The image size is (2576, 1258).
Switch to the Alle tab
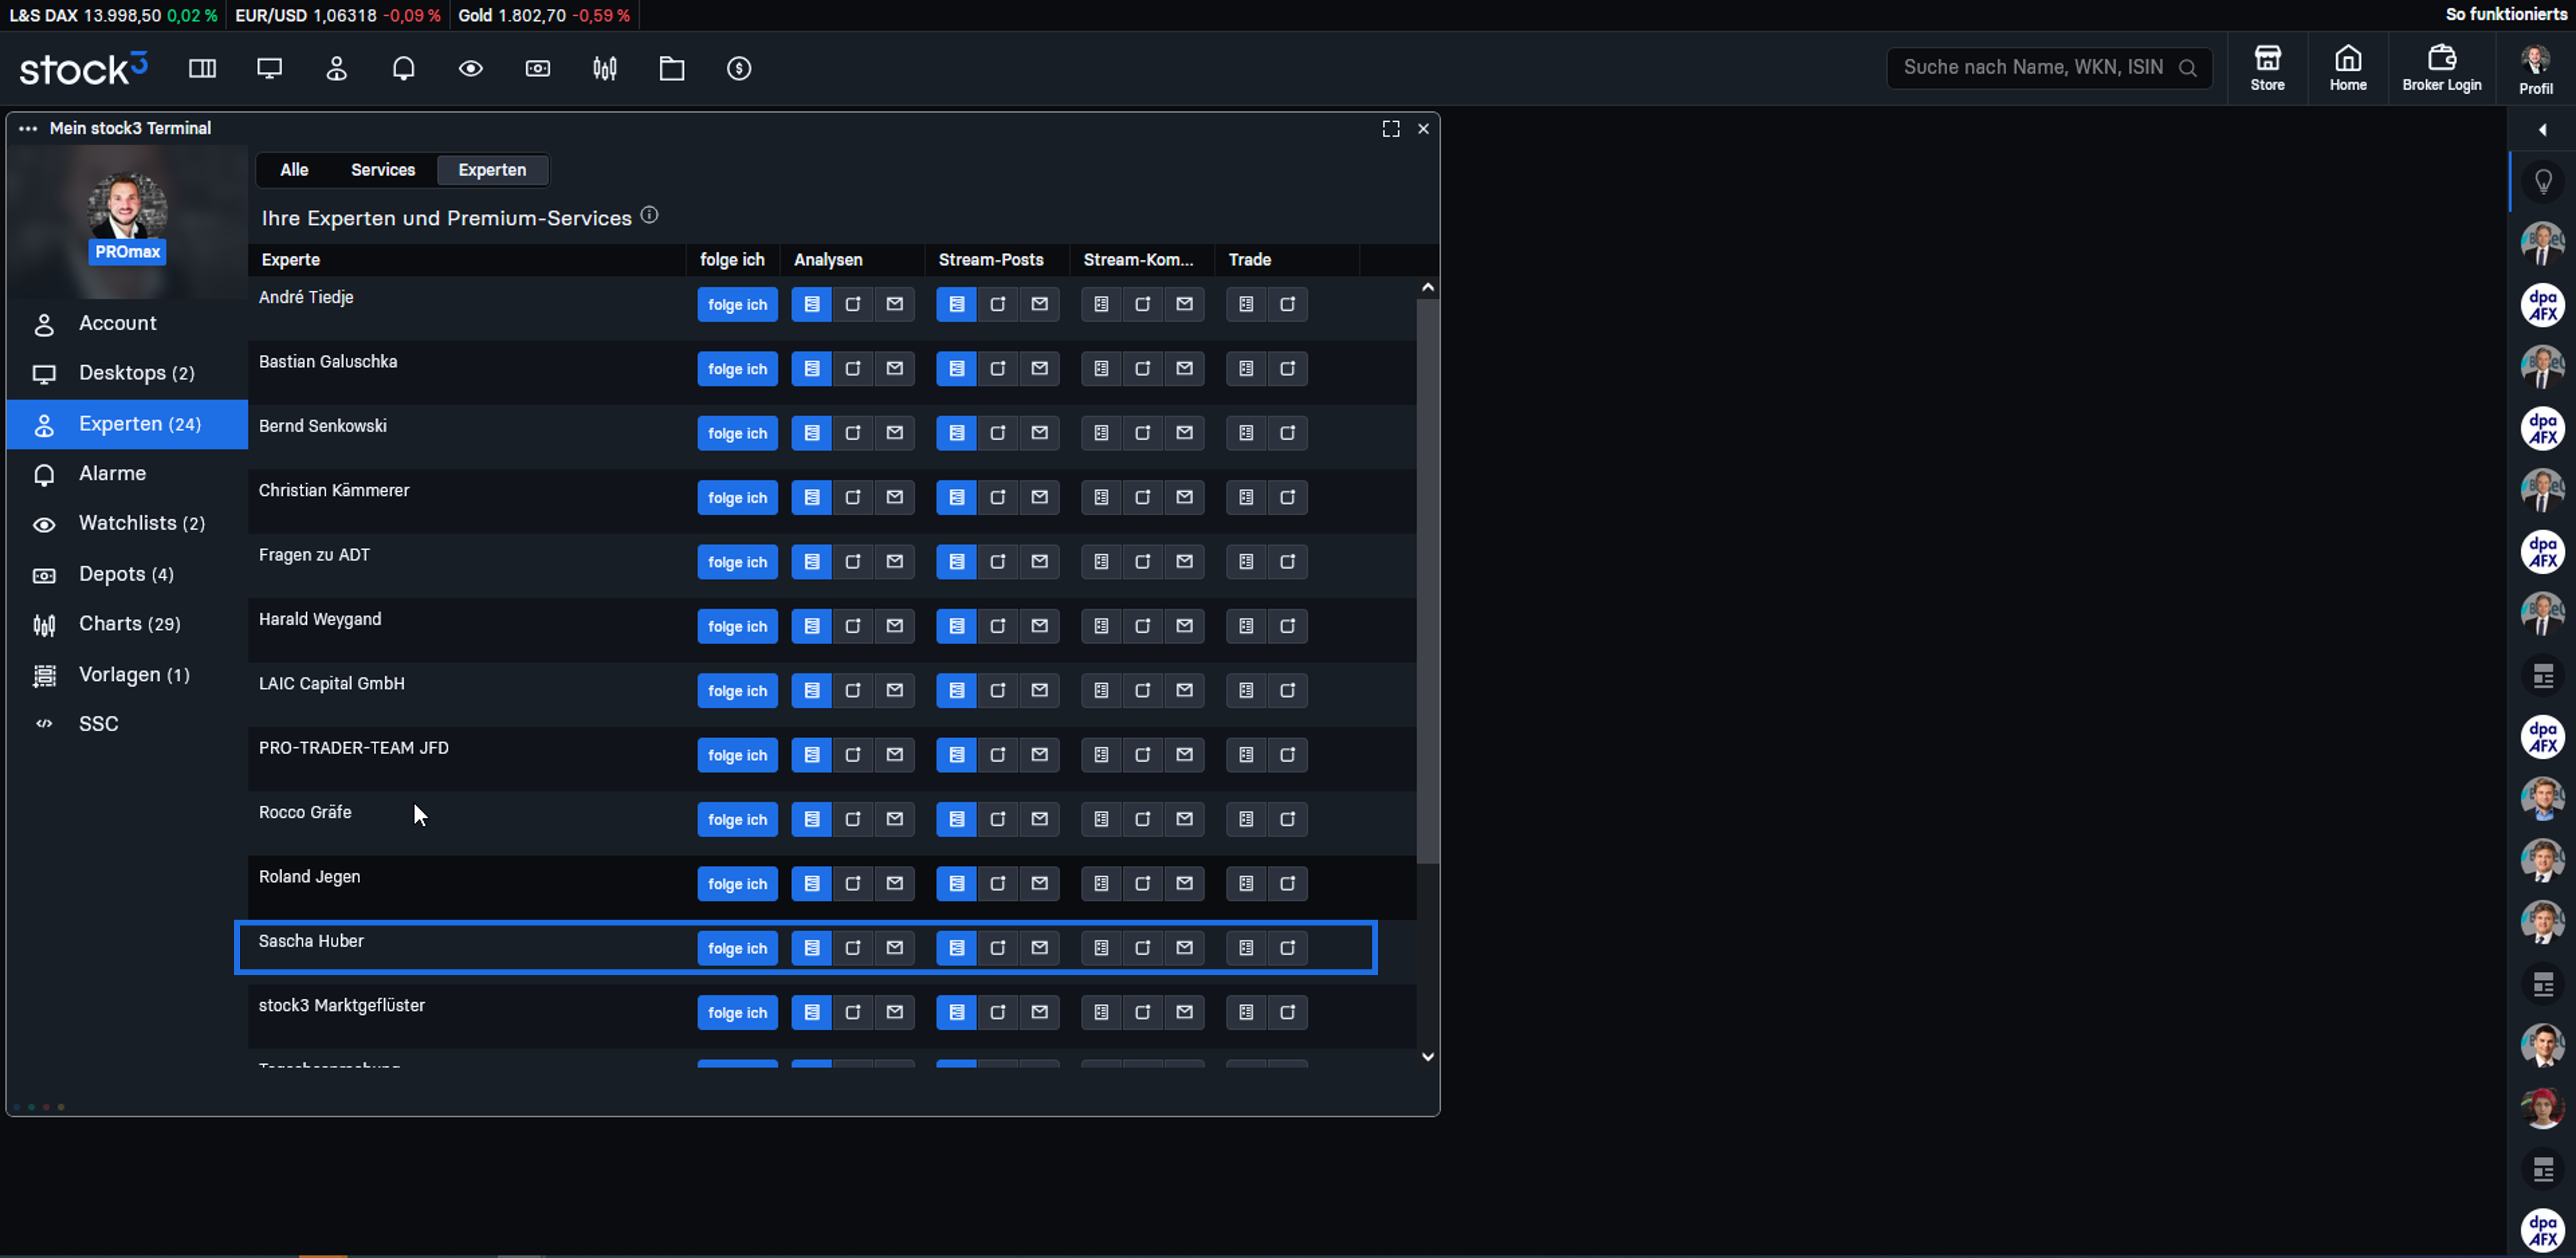click(x=294, y=170)
